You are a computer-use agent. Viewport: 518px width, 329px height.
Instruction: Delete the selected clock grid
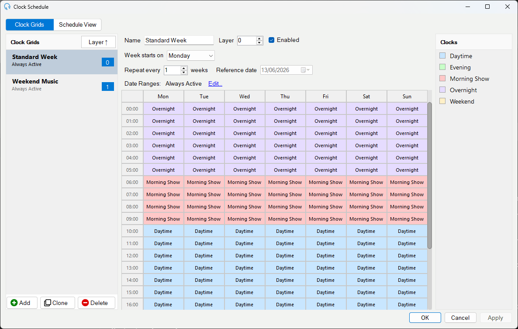97,303
